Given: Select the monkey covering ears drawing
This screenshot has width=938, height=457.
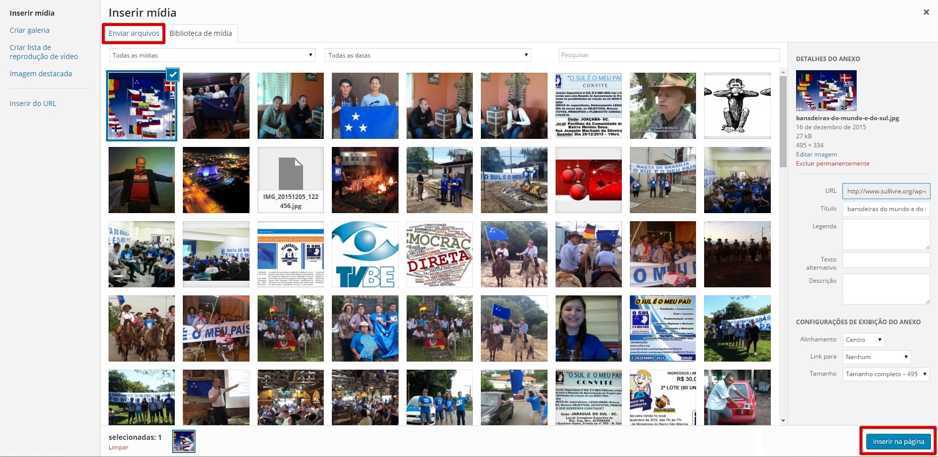Looking at the screenshot, I should click(x=737, y=106).
